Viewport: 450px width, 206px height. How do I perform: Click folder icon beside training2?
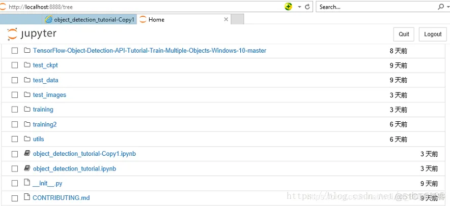tap(27, 124)
